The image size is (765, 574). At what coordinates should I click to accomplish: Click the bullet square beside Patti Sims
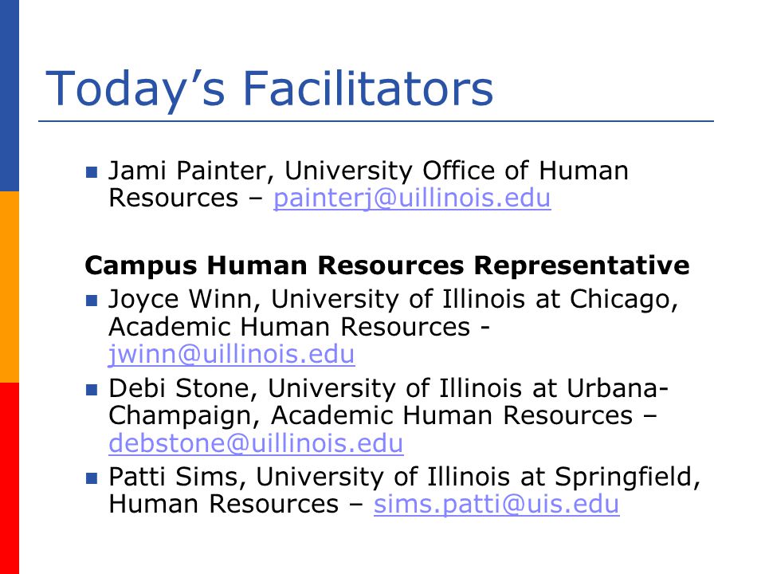click(x=92, y=478)
